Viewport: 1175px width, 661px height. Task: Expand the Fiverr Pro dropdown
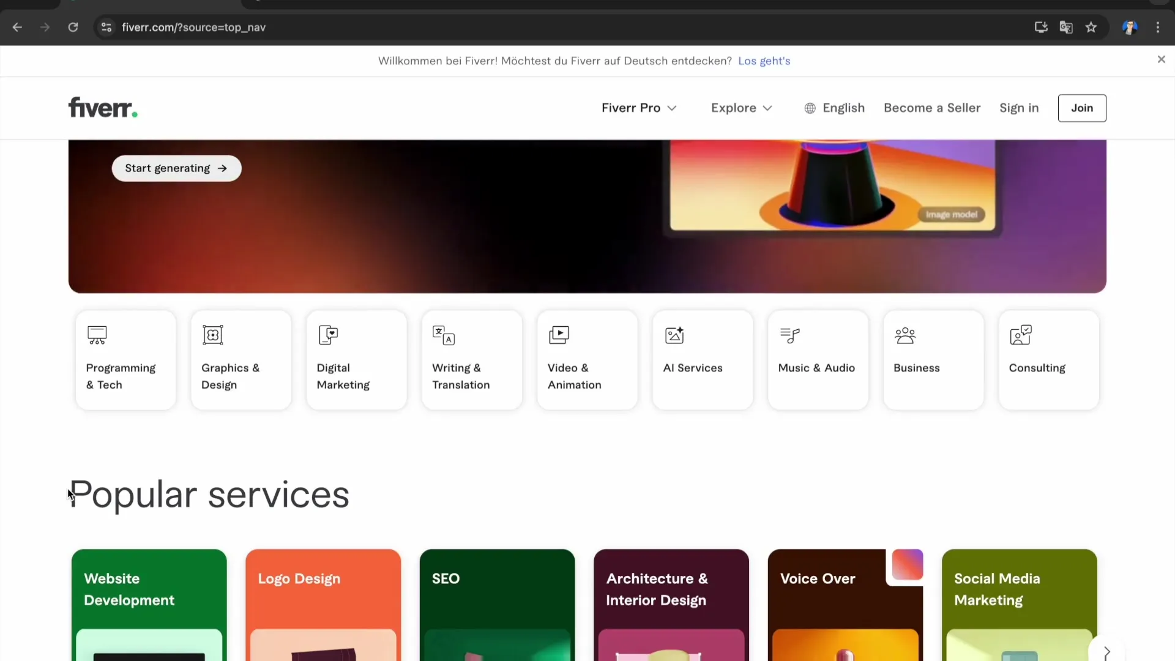[x=638, y=108]
